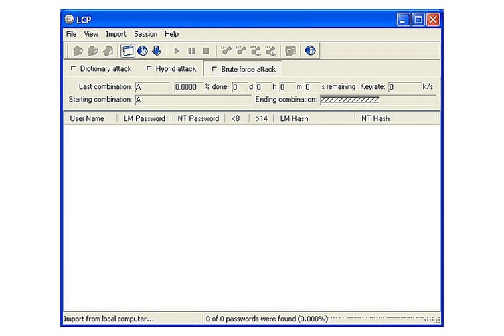The height and width of the screenshot is (336, 504).
Task: Open the Help menu
Action: [171, 34]
